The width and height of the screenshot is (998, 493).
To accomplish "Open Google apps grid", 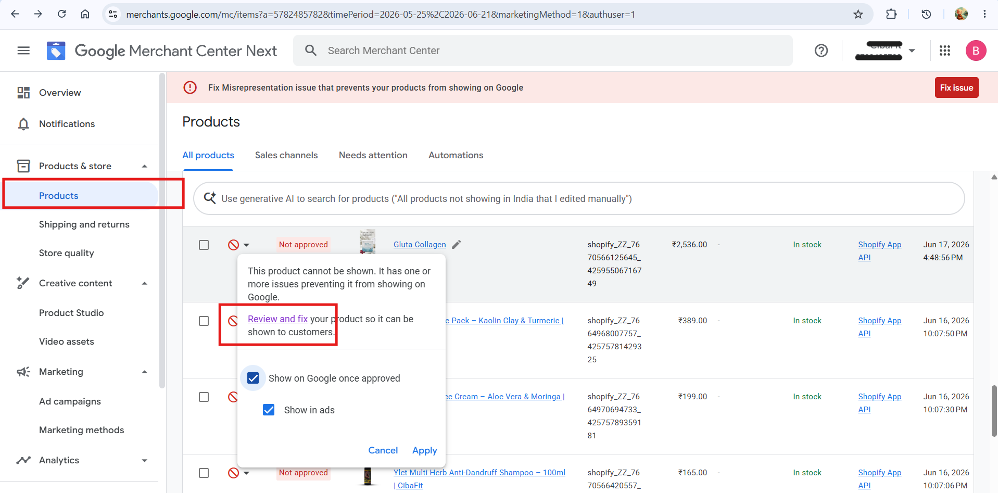I will pyautogui.click(x=945, y=50).
